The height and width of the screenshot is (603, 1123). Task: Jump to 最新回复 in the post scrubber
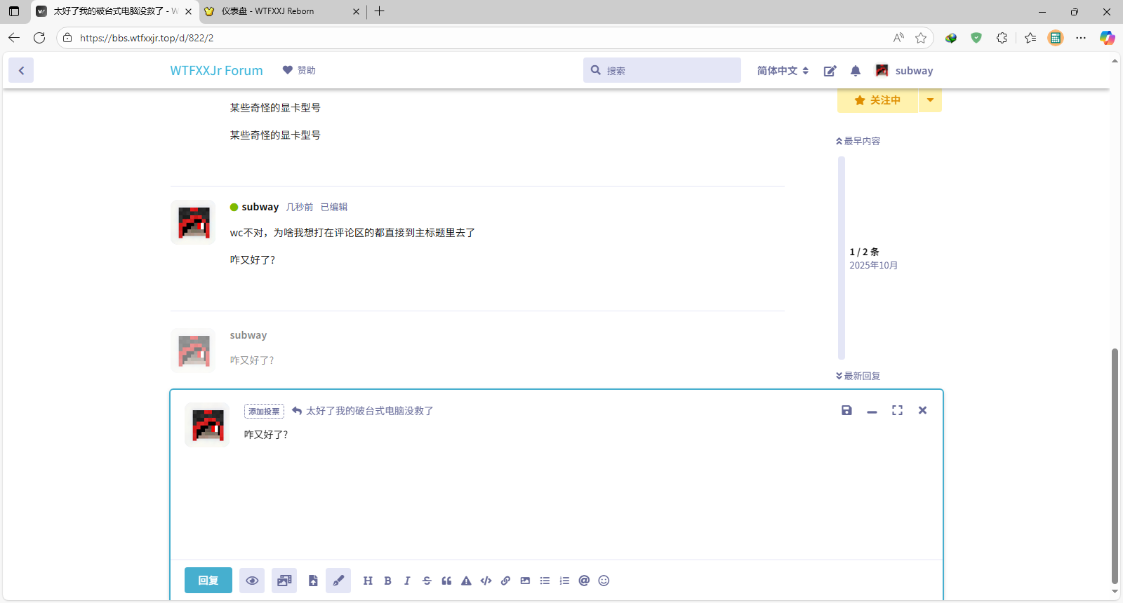(x=858, y=376)
